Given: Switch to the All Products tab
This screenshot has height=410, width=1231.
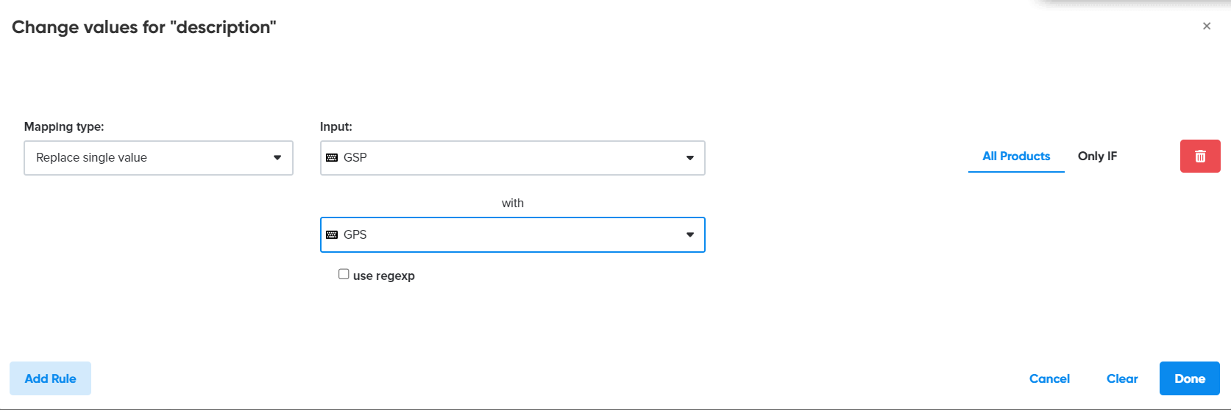Looking at the screenshot, I should [1016, 157].
